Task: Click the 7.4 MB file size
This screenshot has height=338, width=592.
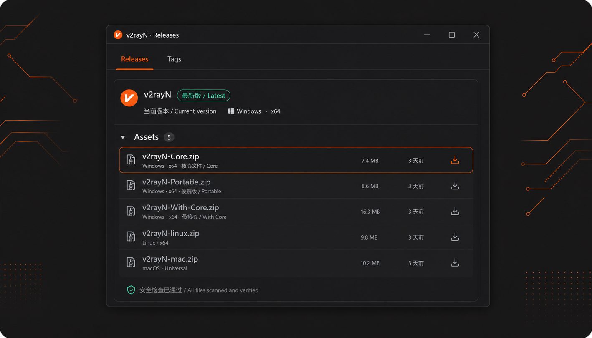Action: tap(370, 161)
